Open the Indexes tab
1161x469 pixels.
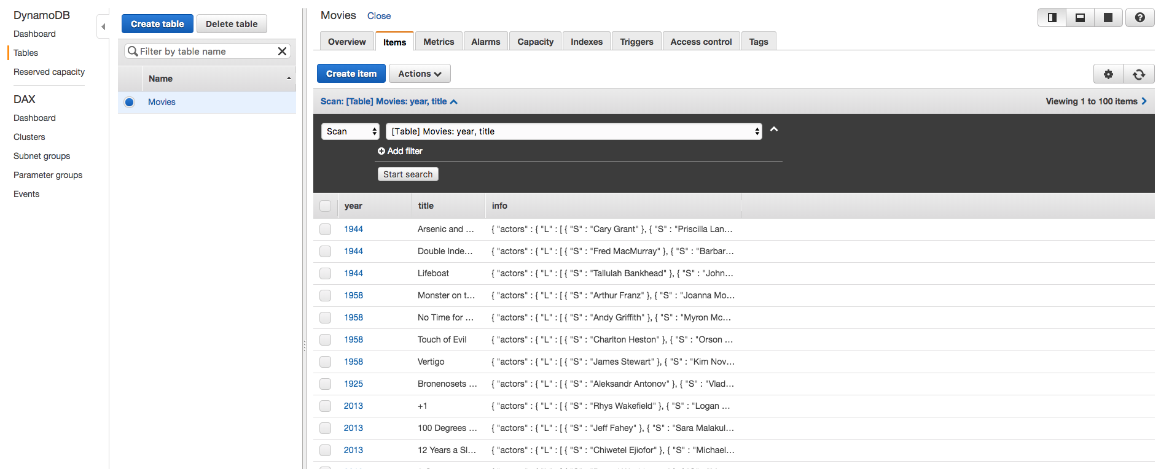tap(587, 42)
